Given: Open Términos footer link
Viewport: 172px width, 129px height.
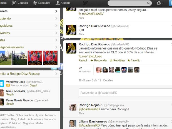Looking at the screenshot, I should click(50, 115).
